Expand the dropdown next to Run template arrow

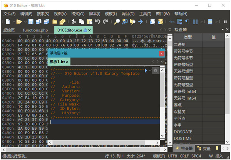point(150,71)
